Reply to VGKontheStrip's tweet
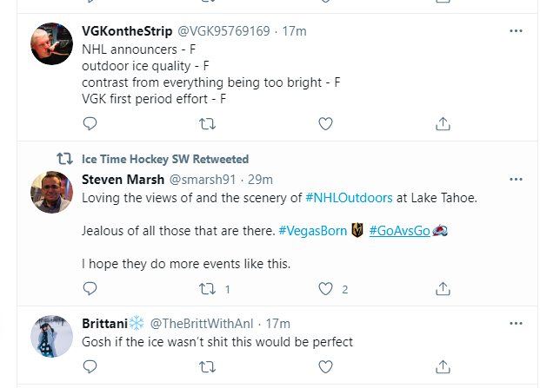The image size is (540, 388). pos(90,123)
